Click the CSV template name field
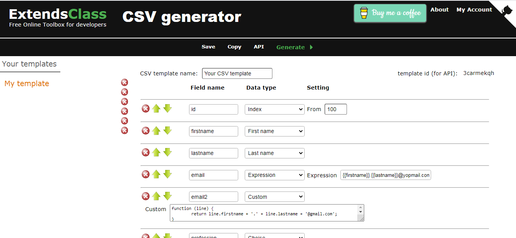516x238 pixels. coord(237,73)
